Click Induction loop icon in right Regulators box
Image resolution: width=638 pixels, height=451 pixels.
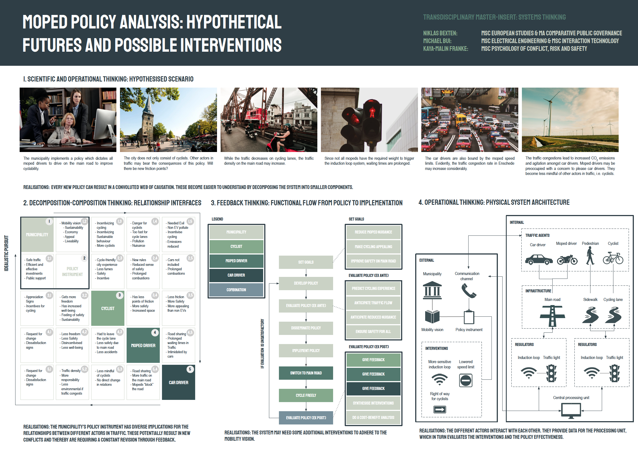tap(592, 373)
